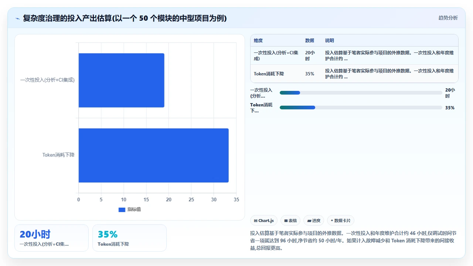The width and height of the screenshot is (473, 266).
Task: Click the 趋势分析 label in the header
Action: pyautogui.click(x=448, y=18)
